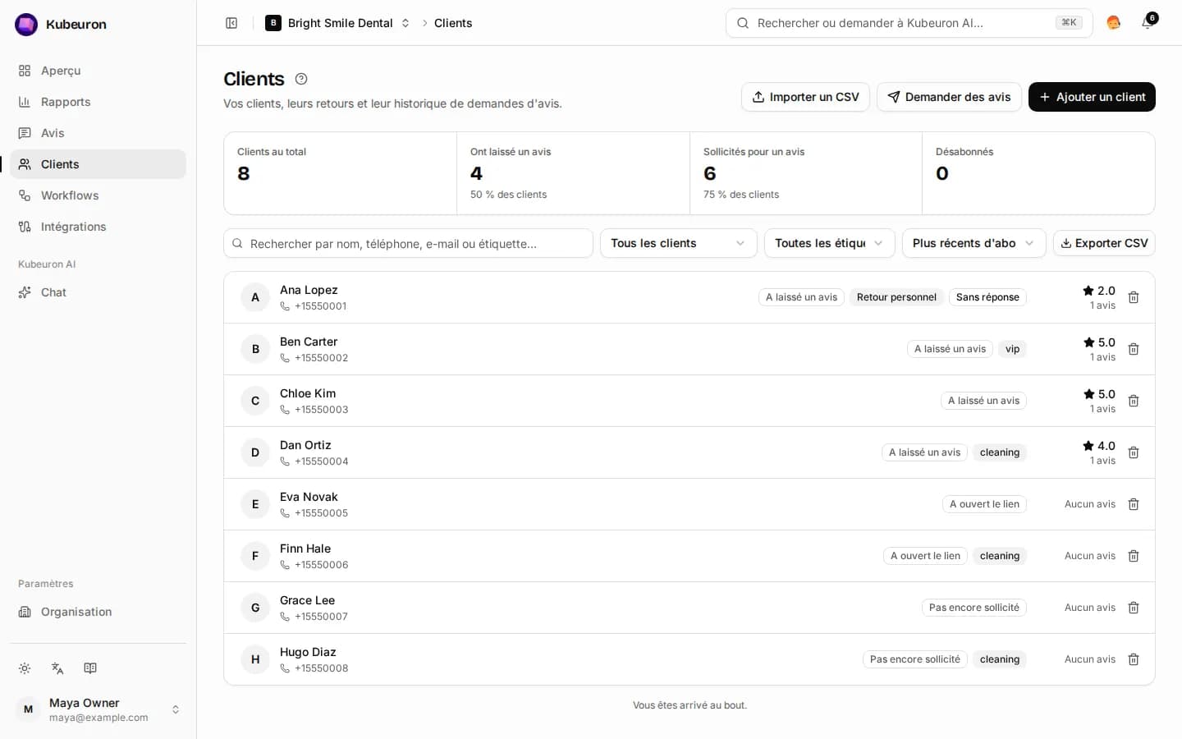The height and width of the screenshot is (739, 1182).
Task: Expand Maya Owner account menu
Action: click(98, 709)
